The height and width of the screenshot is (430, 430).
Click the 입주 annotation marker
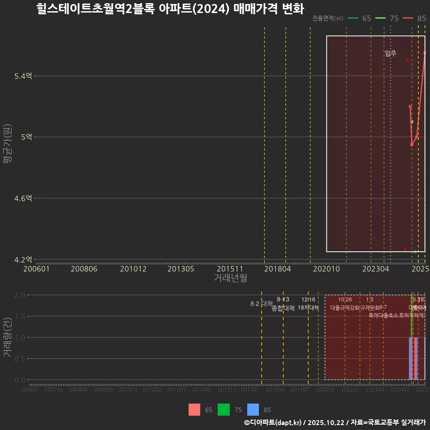point(390,52)
